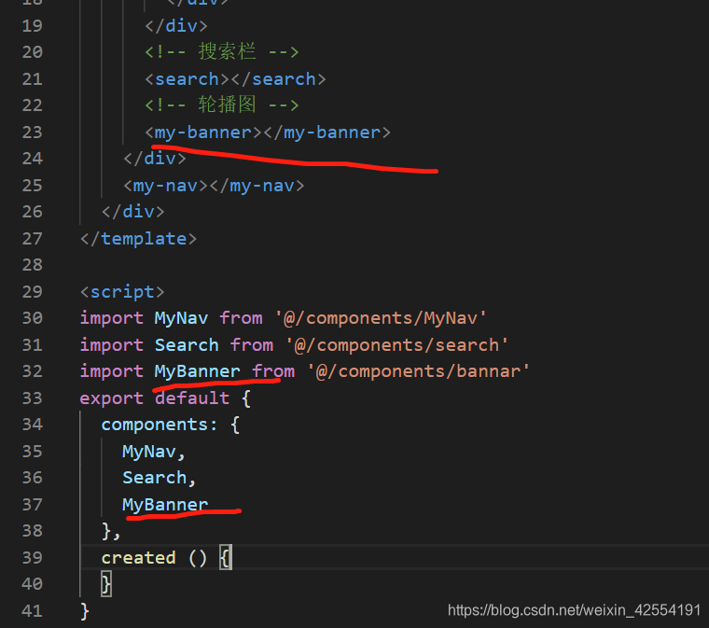
Task: Click the 'import' keyword on line 32
Action: [112, 371]
